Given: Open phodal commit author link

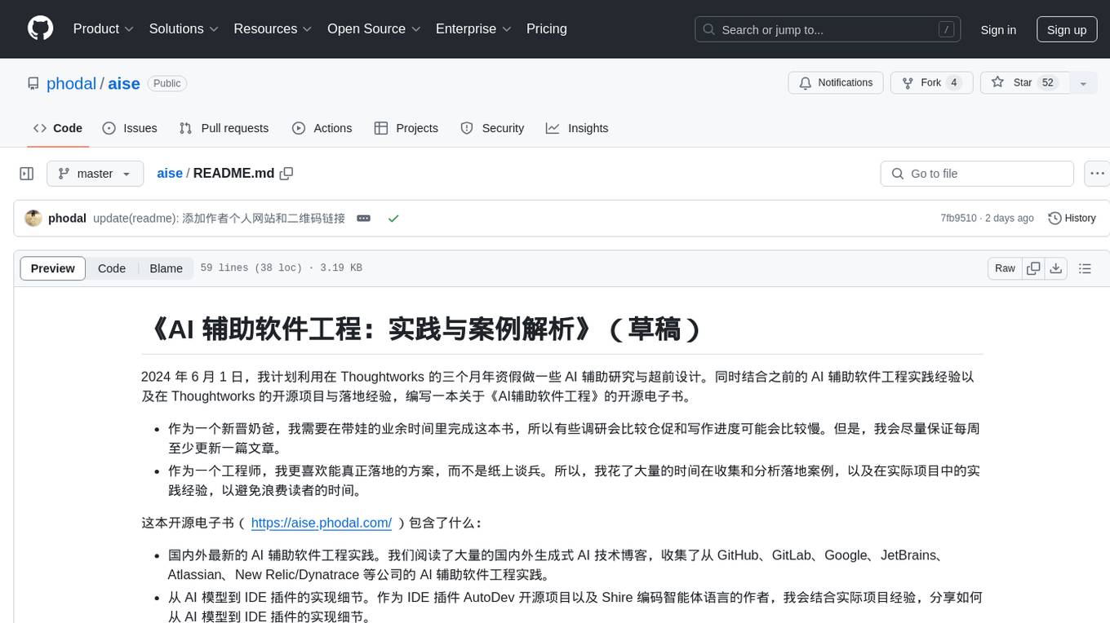Looking at the screenshot, I should 67,219.
